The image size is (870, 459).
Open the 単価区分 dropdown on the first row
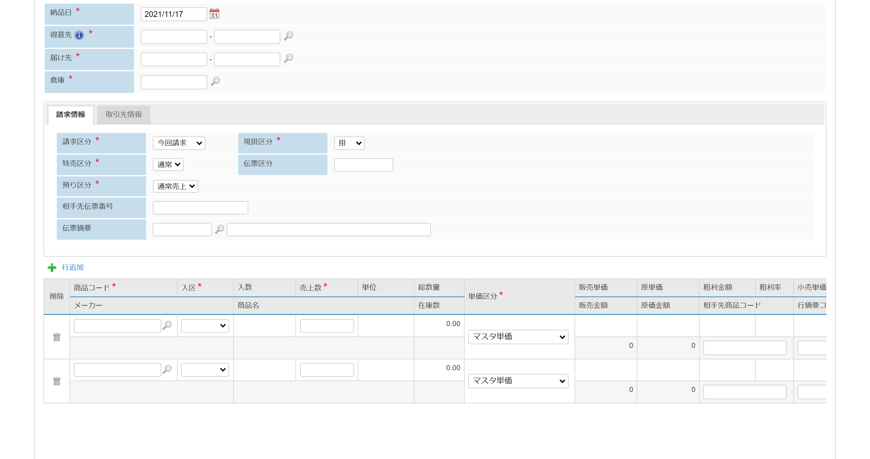coord(518,336)
